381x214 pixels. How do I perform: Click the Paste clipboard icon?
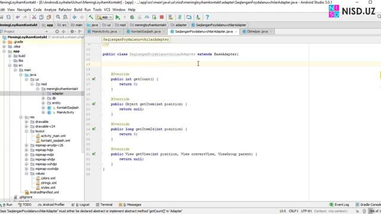tap(49, 17)
